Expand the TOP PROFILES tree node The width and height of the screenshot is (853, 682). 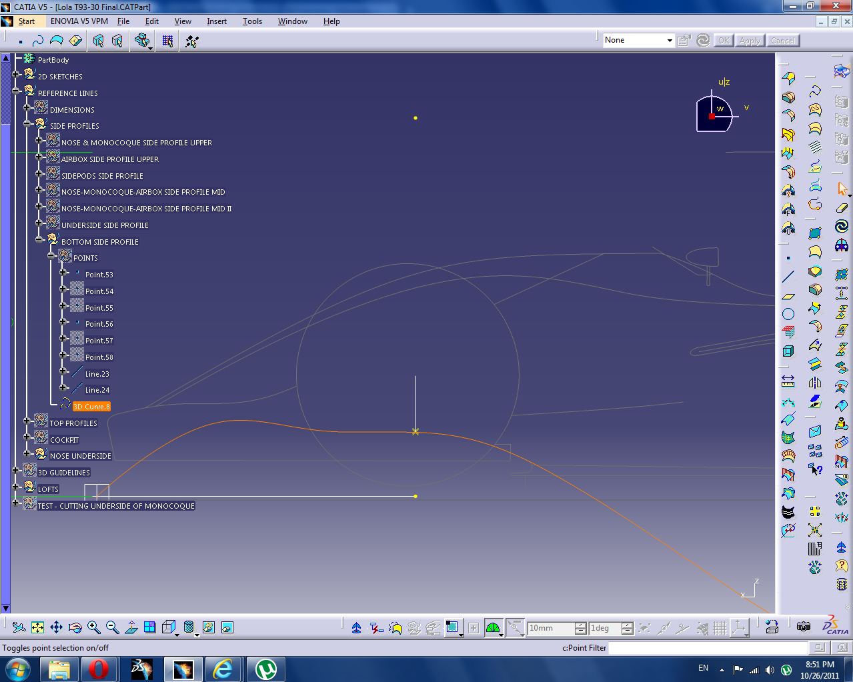tap(27, 421)
